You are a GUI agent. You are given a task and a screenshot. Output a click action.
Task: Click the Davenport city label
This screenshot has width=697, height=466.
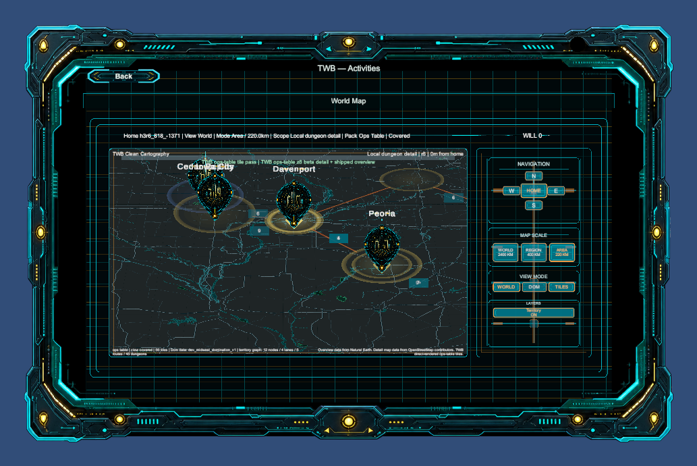click(x=294, y=169)
